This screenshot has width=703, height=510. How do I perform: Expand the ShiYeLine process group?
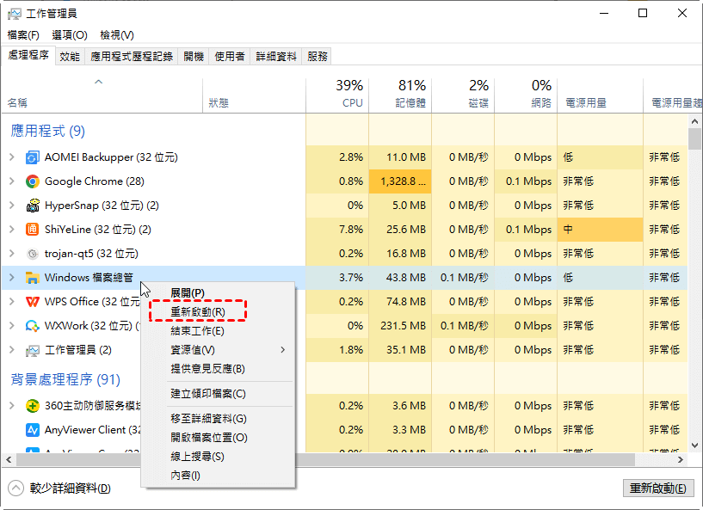(12, 229)
